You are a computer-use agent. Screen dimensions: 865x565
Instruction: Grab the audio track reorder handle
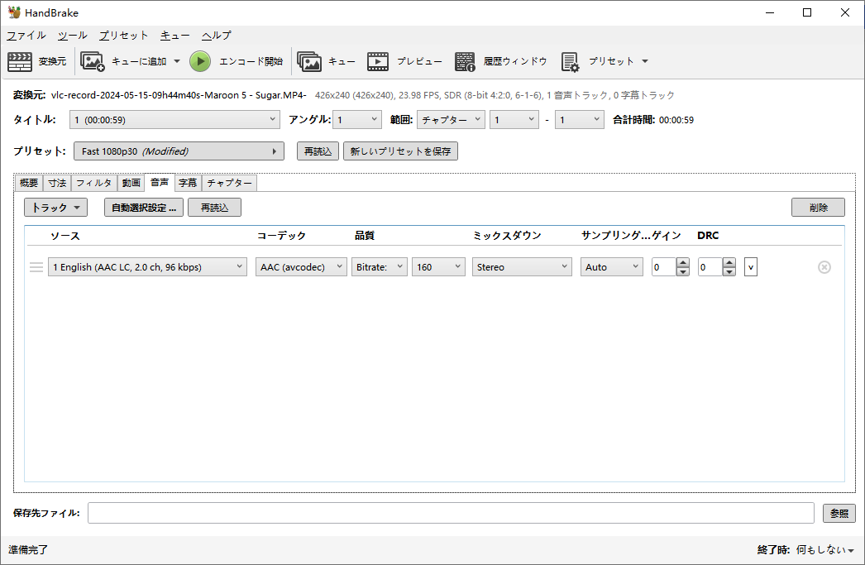(x=36, y=267)
